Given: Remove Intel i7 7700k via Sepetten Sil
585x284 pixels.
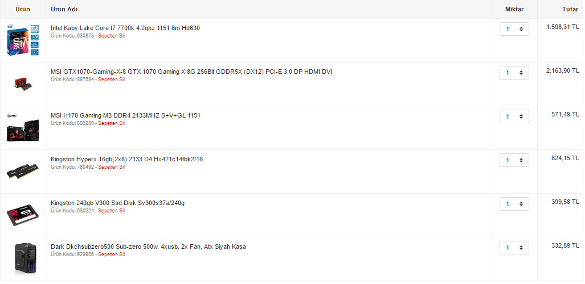Looking at the screenshot, I should click(x=111, y=36).
